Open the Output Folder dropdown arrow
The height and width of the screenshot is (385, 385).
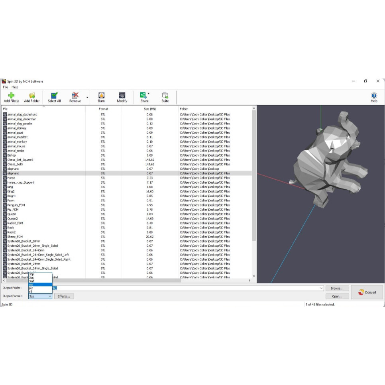click(x=321, y=288)
